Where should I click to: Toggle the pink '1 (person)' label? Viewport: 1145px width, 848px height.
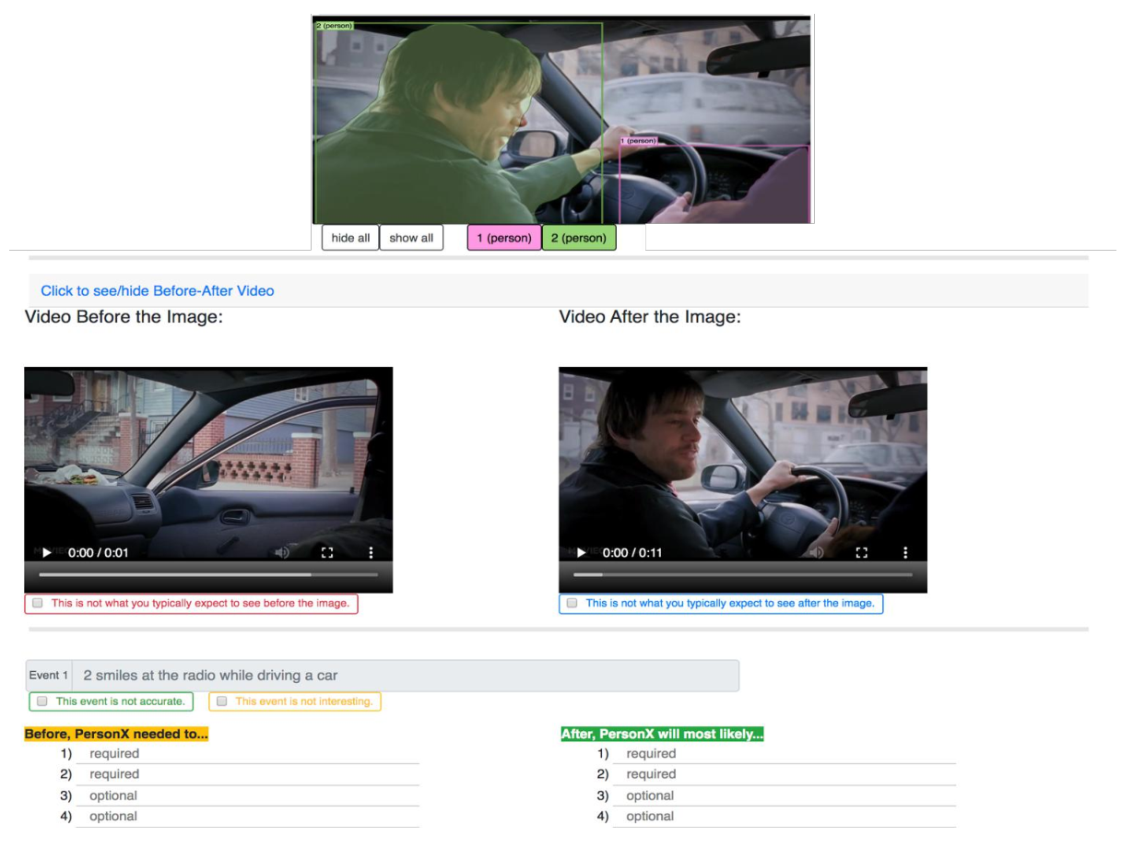click(504, 238)
